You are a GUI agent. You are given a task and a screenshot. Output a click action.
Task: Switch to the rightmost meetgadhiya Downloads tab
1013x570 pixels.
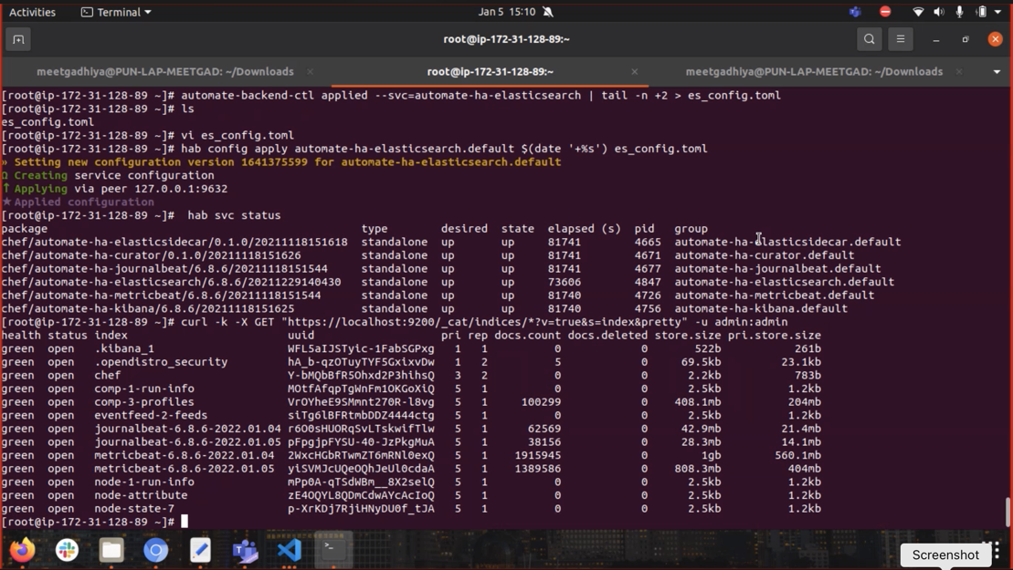click(814, 71)
